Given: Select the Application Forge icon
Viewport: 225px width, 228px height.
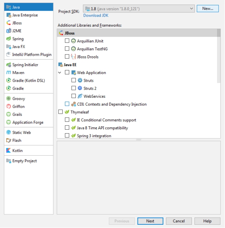Looking at the screenshot, I should tap(8, 122).
